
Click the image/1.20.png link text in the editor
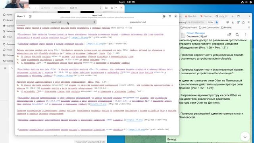134,120
